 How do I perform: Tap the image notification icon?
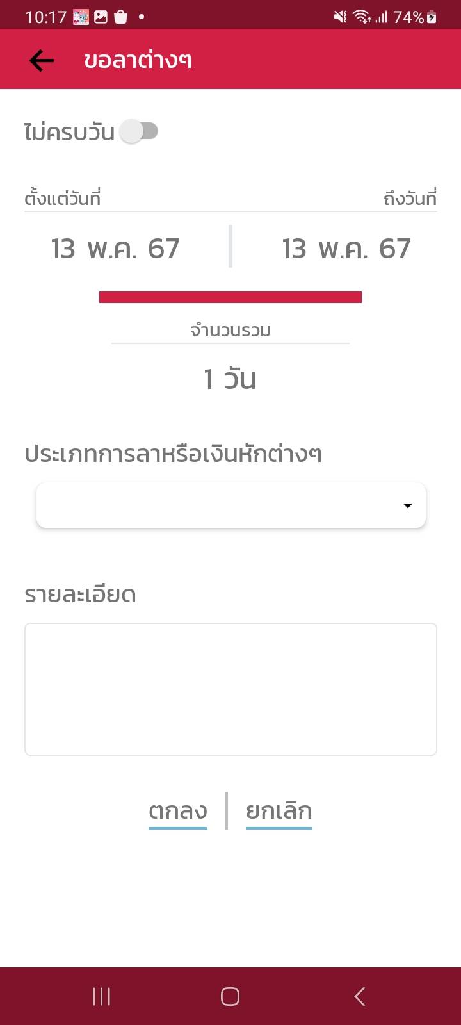[101, 17]
